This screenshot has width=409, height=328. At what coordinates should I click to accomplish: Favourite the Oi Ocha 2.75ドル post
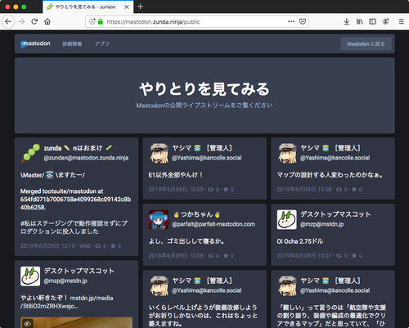[354, 255]
